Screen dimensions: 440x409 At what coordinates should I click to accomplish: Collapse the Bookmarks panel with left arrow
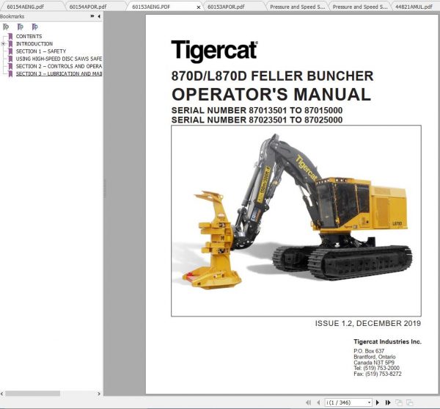(99, 16)
